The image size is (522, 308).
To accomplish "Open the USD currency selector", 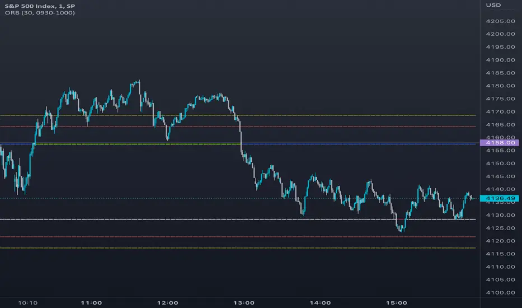I will coord(493,5).
